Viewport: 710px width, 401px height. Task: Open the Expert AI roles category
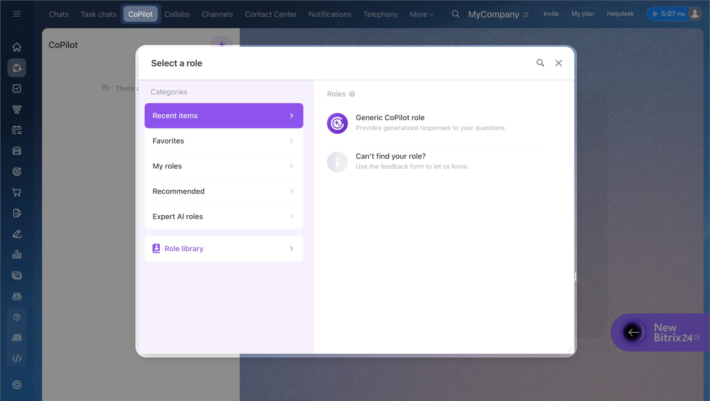point(224,216)
